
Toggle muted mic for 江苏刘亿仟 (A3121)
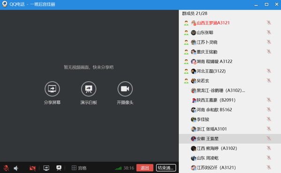[269, 167]
